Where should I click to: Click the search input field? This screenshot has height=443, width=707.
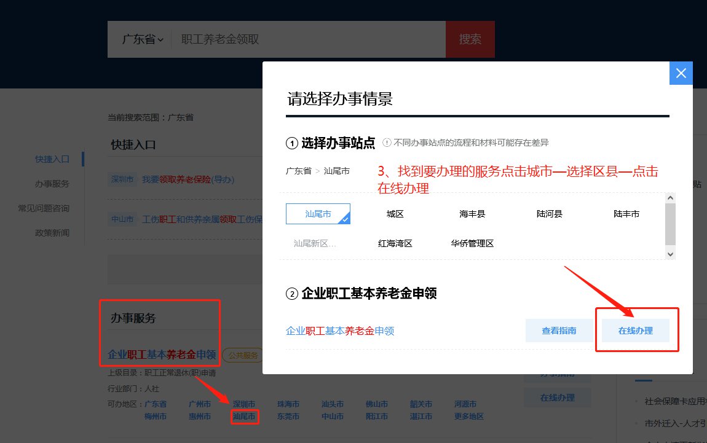point(307,39)
